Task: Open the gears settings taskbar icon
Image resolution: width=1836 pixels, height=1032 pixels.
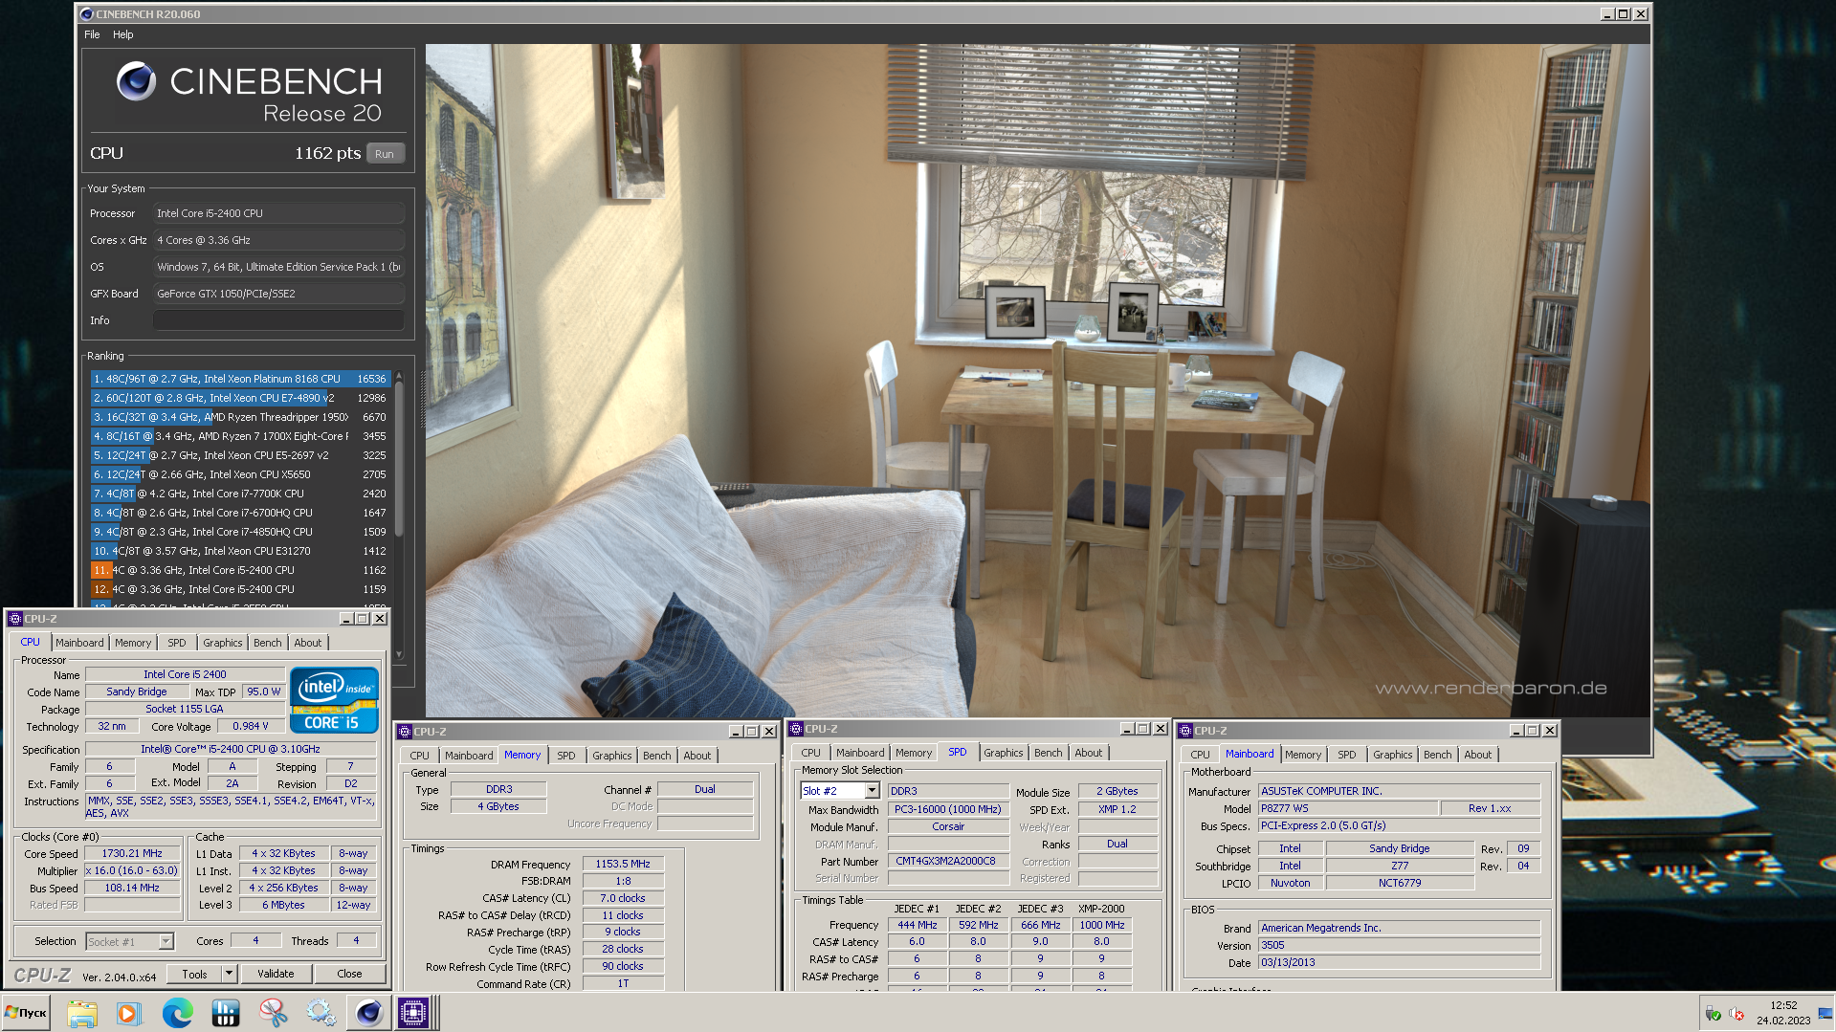Action: coord(321,1013)
